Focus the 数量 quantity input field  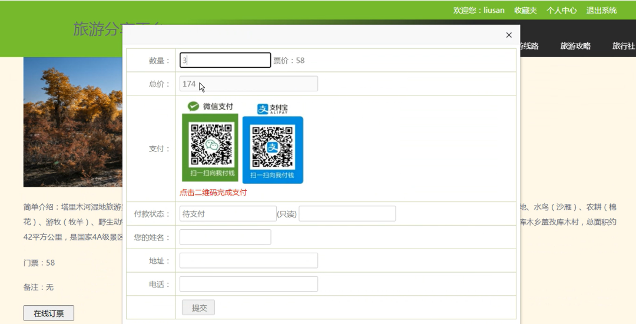225,61
